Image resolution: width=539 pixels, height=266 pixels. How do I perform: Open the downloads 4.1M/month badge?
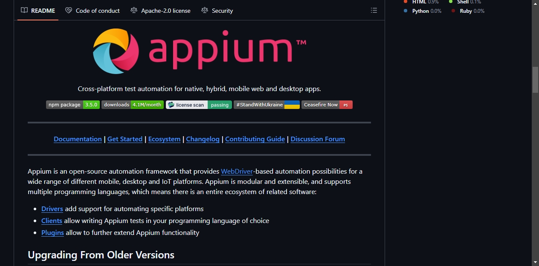133,105
